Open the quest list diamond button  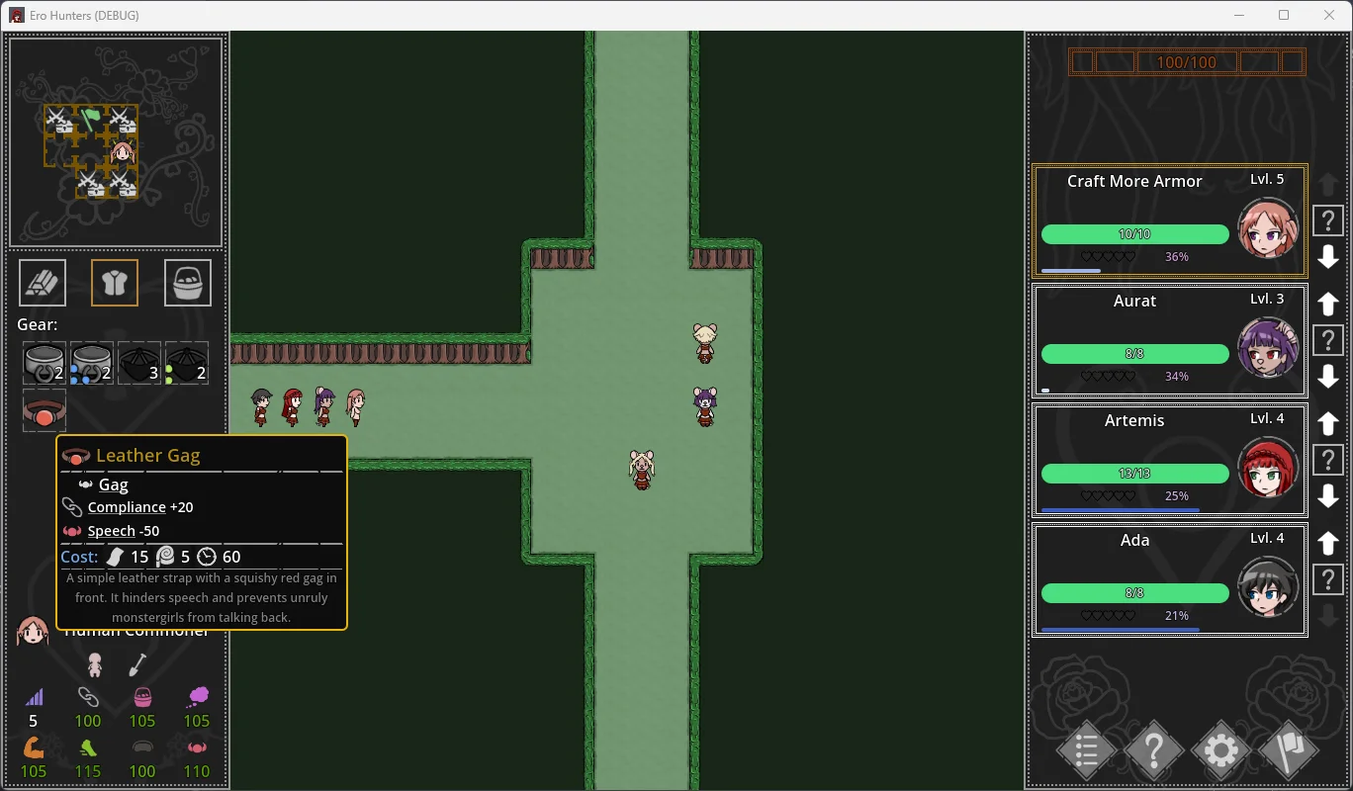[x=1086, y=750]
